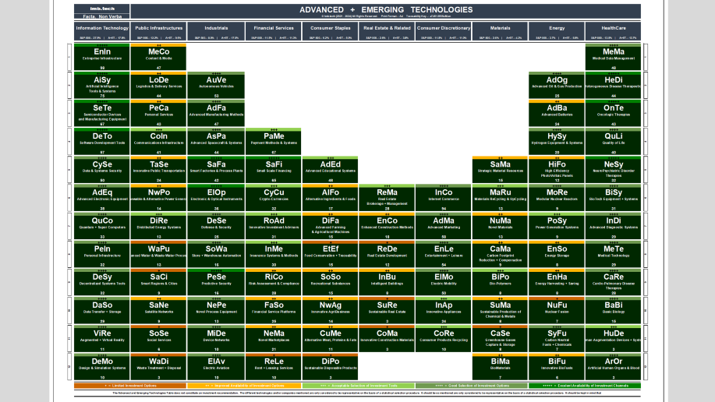The height and width of the screenshot is (402, 715).
Task: Open the ArOr Artificial Organs tile
Action: coord(614,365)
